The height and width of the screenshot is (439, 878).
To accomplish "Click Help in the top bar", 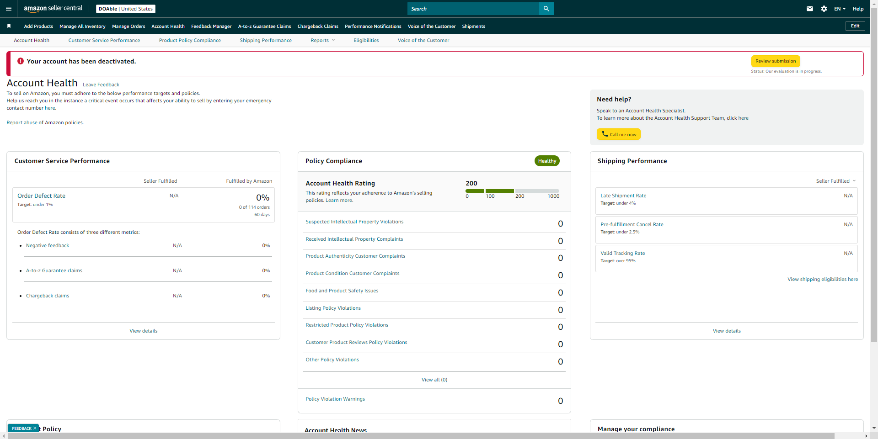I will (x=858, y=9).
